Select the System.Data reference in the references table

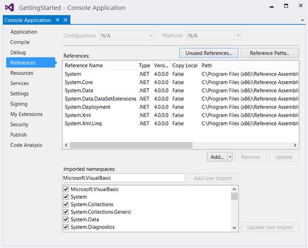[181, 90]
